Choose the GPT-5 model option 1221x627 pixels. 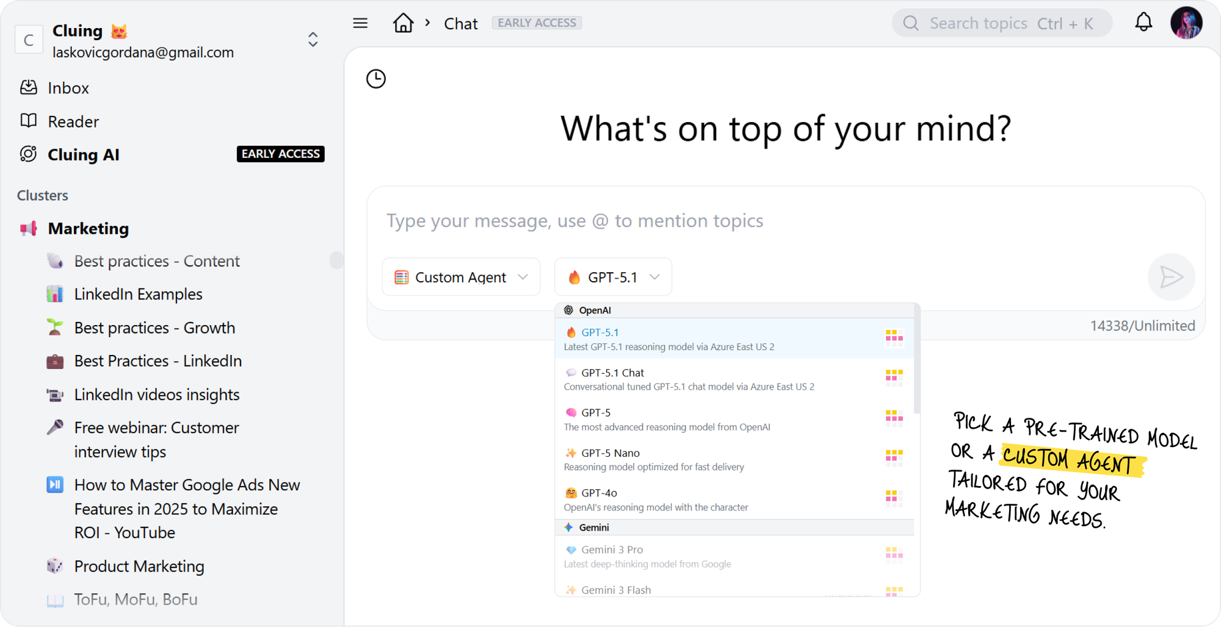point(734,419)
